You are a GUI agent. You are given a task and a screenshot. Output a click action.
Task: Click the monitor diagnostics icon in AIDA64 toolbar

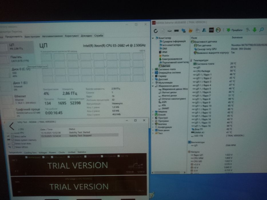(183, 31)
